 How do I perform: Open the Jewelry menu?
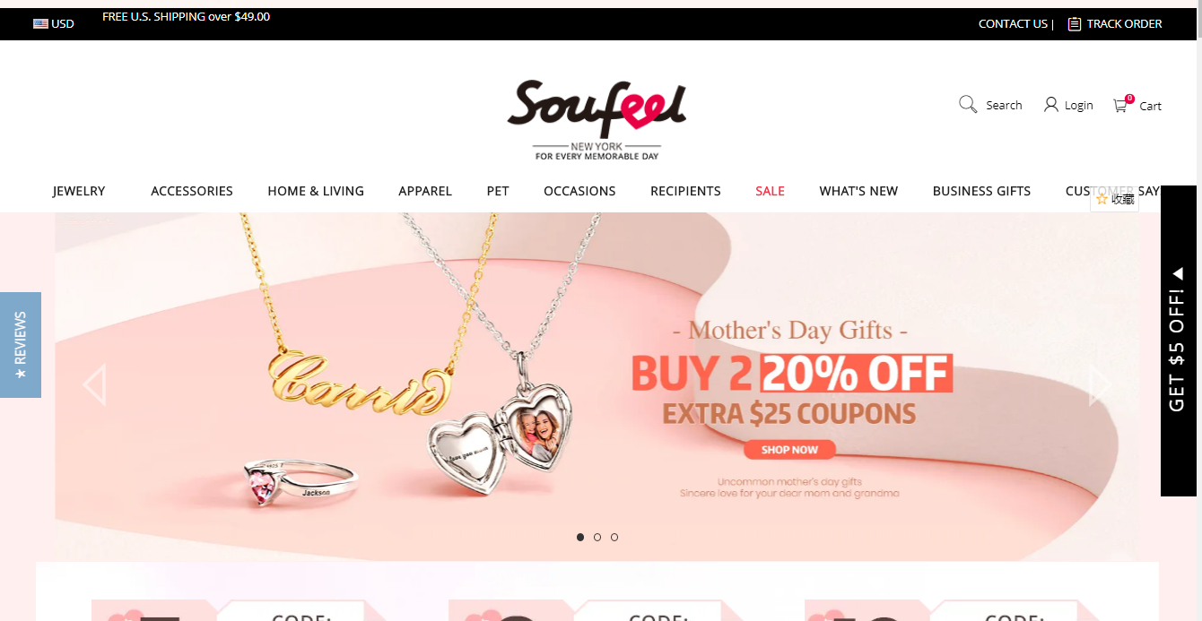pos(79,191)
